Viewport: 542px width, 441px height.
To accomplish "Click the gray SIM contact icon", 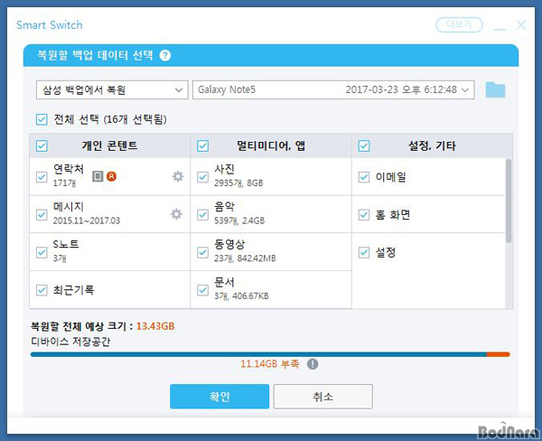I will point(98,176).
